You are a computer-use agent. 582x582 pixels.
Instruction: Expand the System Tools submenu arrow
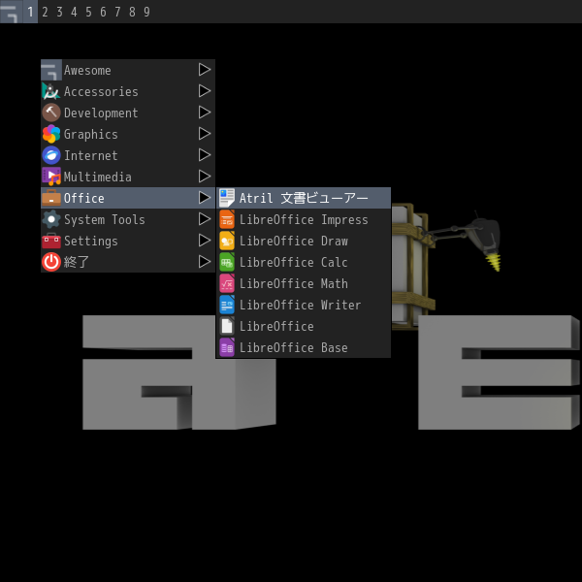(x=205, y=219)
